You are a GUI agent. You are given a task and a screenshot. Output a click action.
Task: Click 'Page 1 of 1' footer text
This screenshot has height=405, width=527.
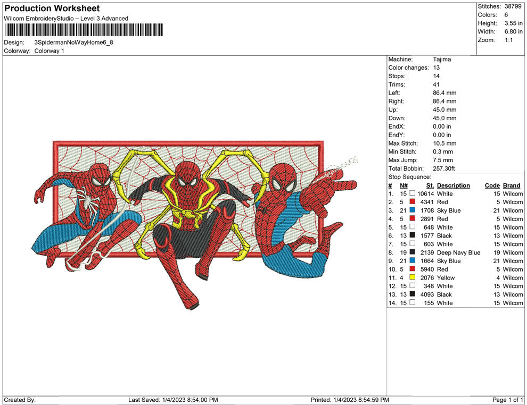click(x=507, y=400)
